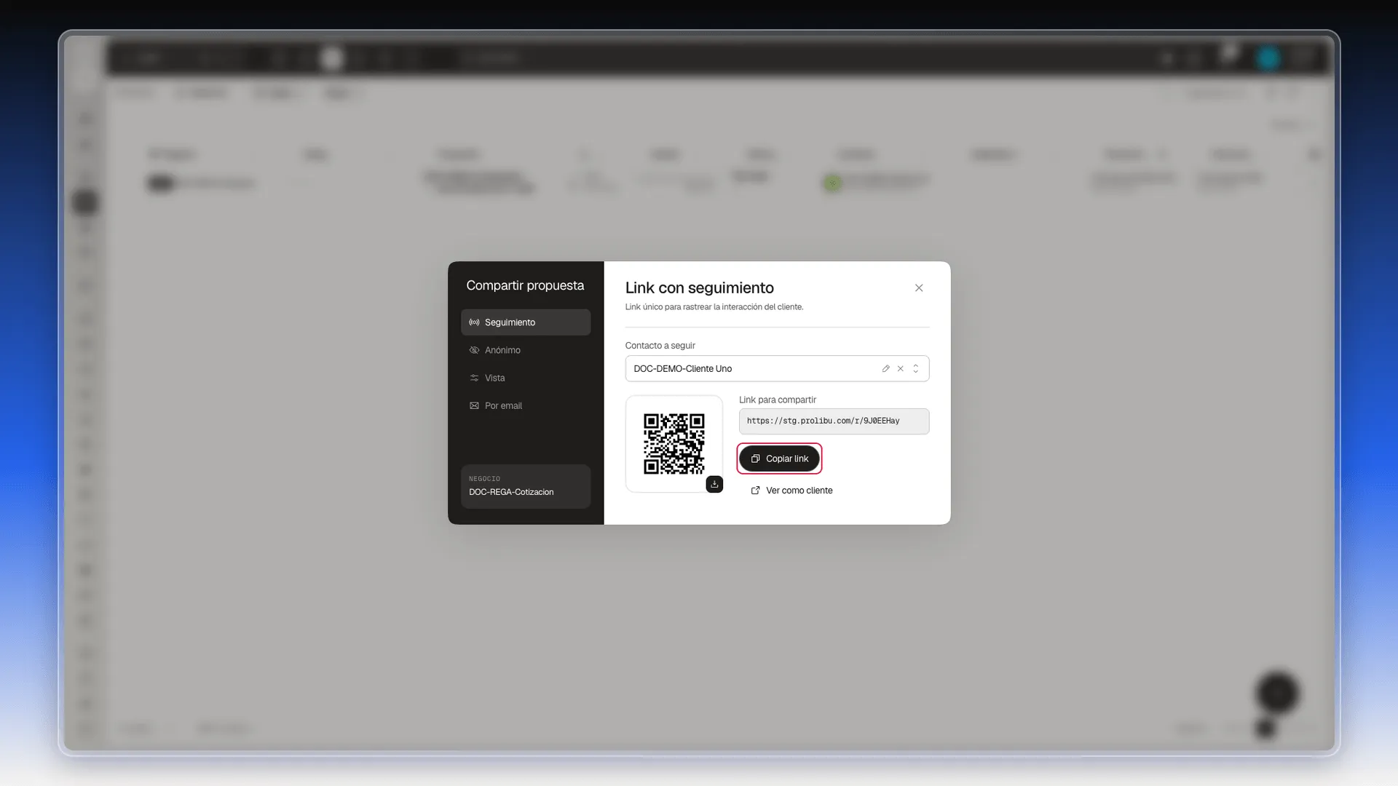Screen dimensions: 1398x786
Task: Click the crossed-eye icon beside Anónimo
Action: (474, 350)
